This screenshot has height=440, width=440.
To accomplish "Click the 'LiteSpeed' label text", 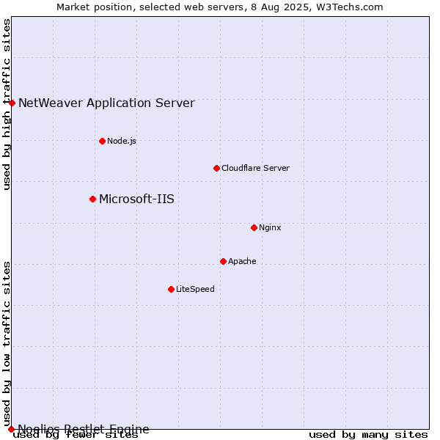I will tap(195, 289).
